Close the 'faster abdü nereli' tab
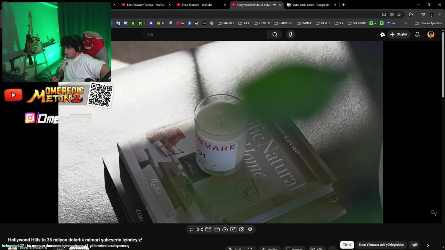The height and width of the screenshot is (250, 445). point(335,5)
